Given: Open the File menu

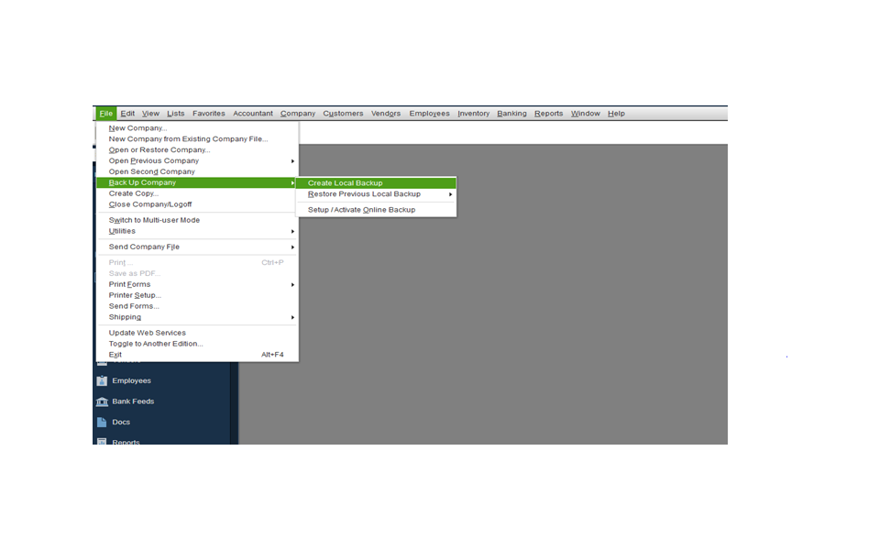Looking at the screenshot, I should (106, 114).
